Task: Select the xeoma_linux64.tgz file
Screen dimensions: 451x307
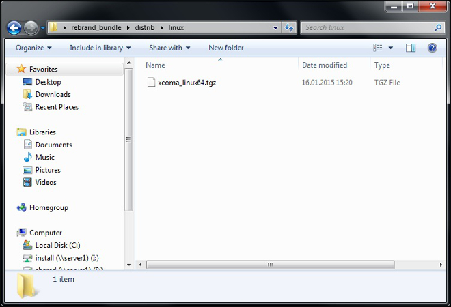Action: click(x=187, y=83)
